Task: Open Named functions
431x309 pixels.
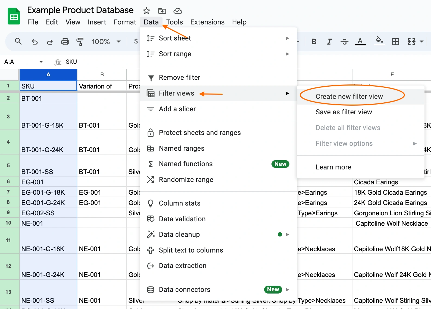Action: (218, 164)
